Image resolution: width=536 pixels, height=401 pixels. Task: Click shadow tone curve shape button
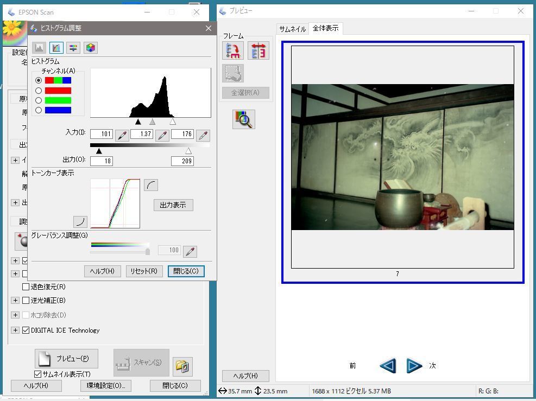click(x=80, y=222)
